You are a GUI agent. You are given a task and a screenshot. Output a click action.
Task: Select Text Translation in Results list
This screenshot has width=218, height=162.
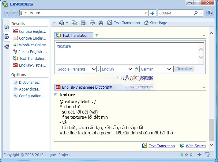pyautogui.click(x=29, y=58)
